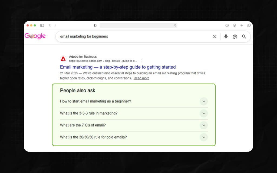Show the tab overview icon

tap(249, 25)
